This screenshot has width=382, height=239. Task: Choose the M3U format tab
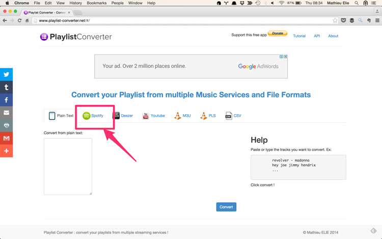pos(182,116)
